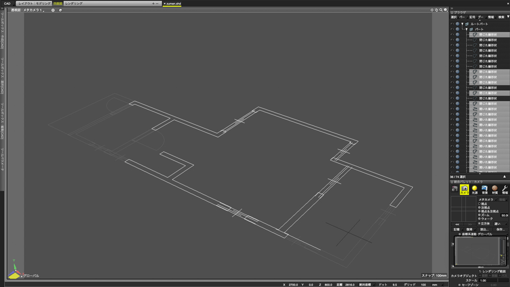This screenshot has width=510, height=287.
Task: Click the sphere icon in パート row
Action: tap(457, 29)
